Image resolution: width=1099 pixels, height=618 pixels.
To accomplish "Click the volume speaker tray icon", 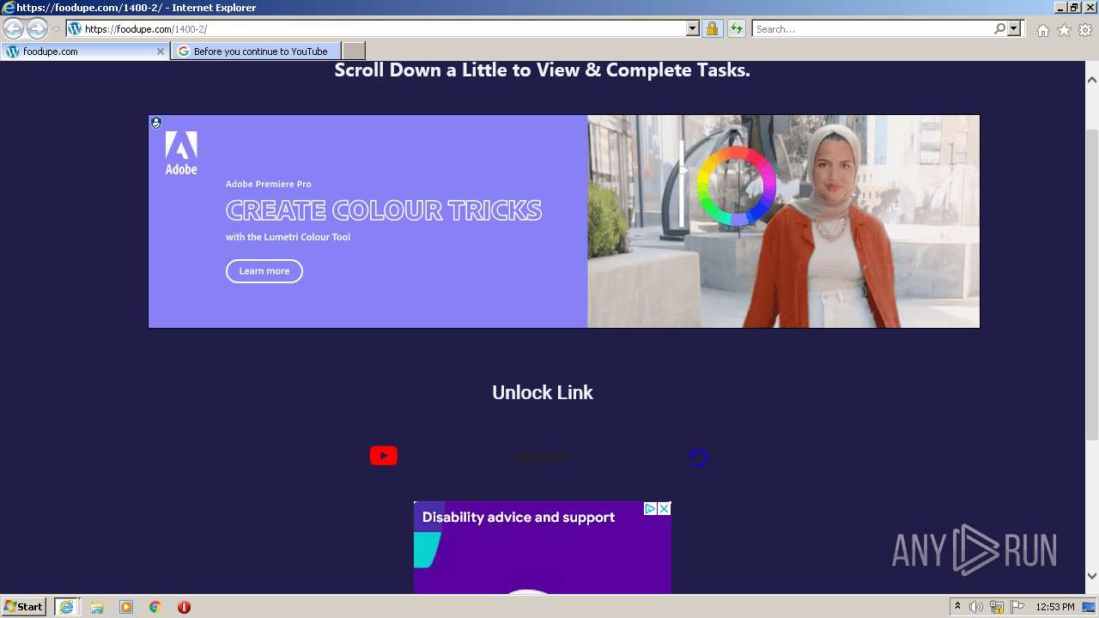I will [x=976, y=607].
